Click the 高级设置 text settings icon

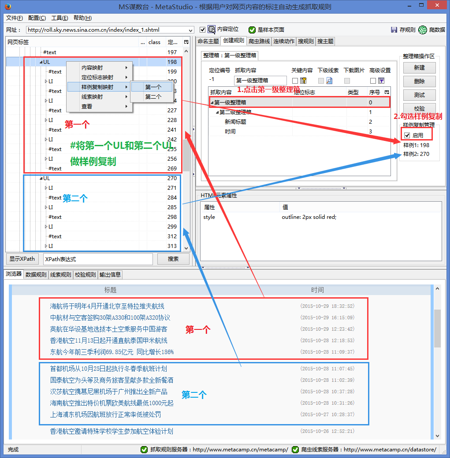[381, 81]
